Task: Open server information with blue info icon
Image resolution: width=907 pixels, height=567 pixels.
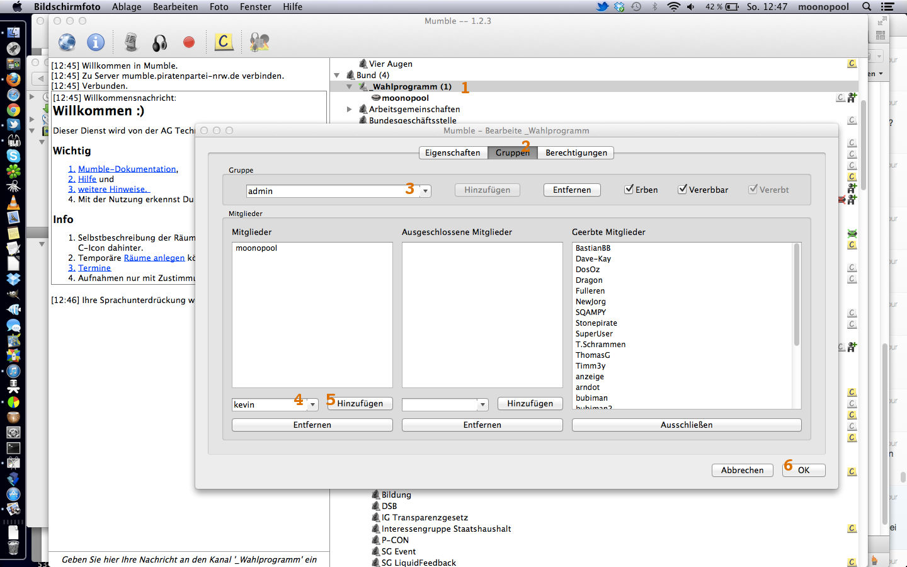Action: [x=96, y=42]
